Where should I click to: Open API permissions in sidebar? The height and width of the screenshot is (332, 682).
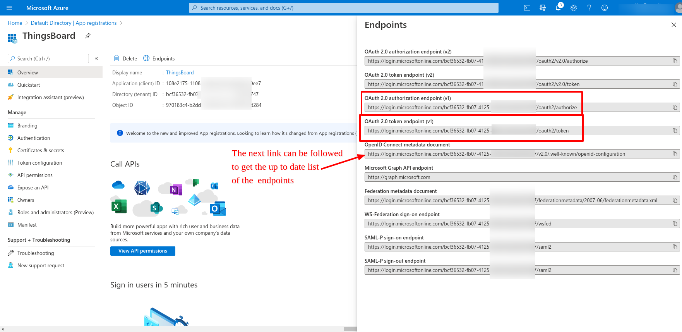coord(35,175)
